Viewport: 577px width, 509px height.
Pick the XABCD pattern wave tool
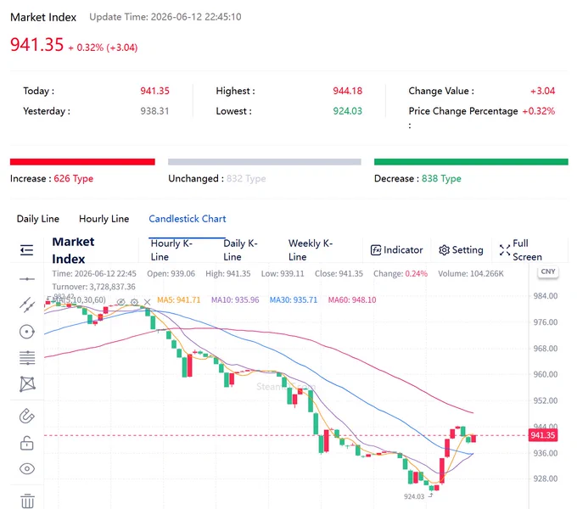(x=27, y=384)
